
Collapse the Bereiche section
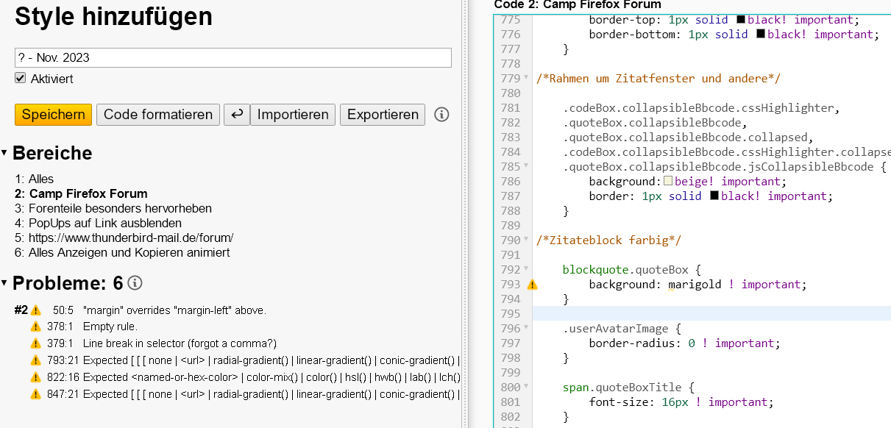(x=4, y=153)
